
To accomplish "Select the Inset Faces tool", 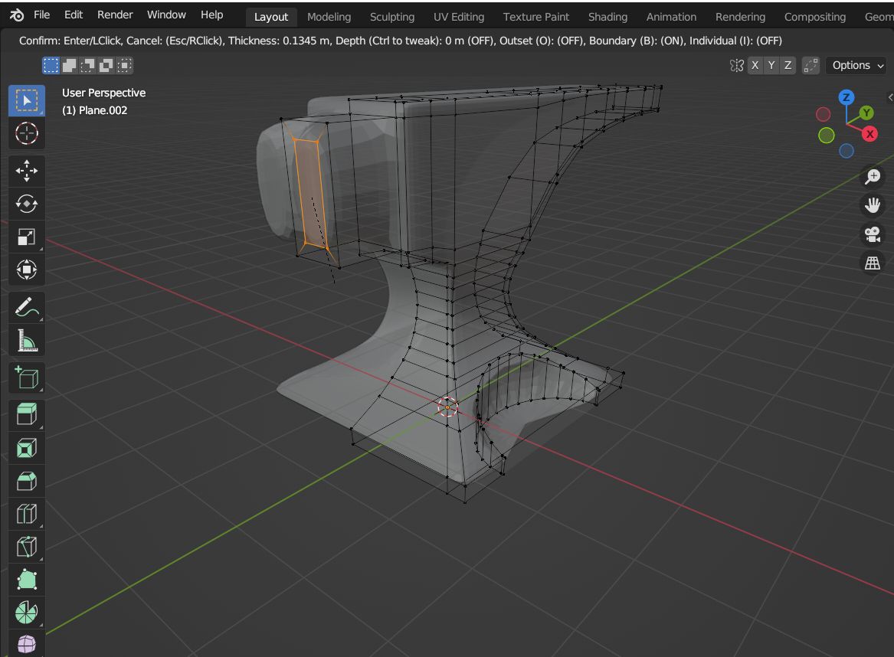I will 27,448.
